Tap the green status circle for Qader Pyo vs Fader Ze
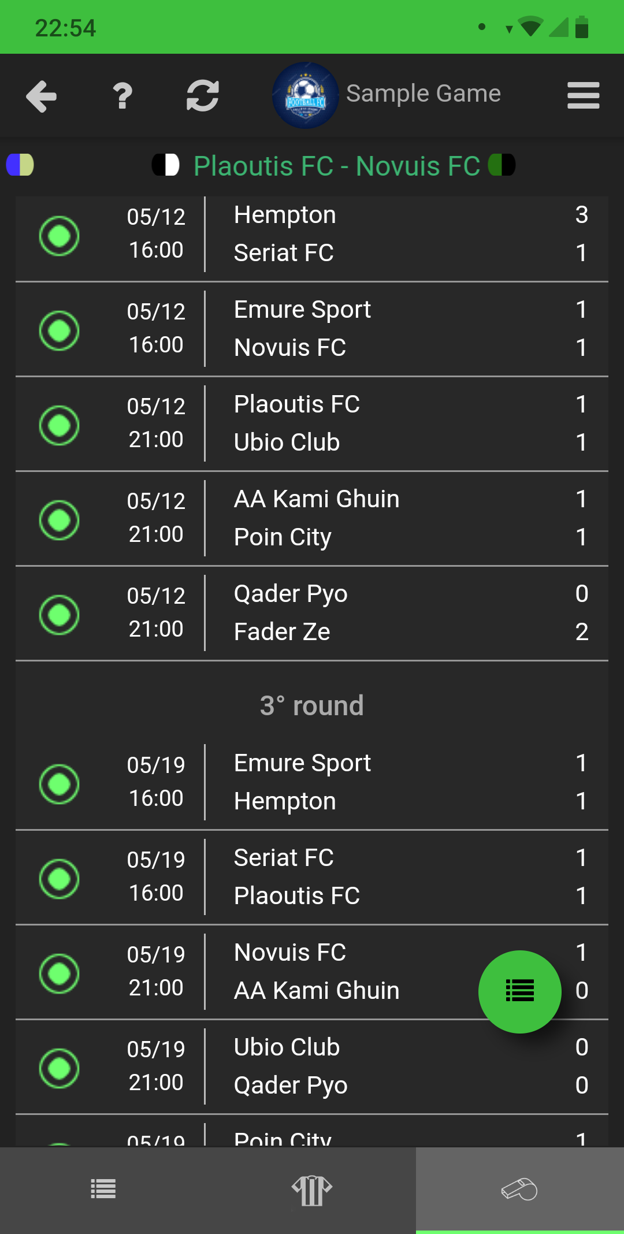This screenshot has height=1234, width=624. pos(59,615)
